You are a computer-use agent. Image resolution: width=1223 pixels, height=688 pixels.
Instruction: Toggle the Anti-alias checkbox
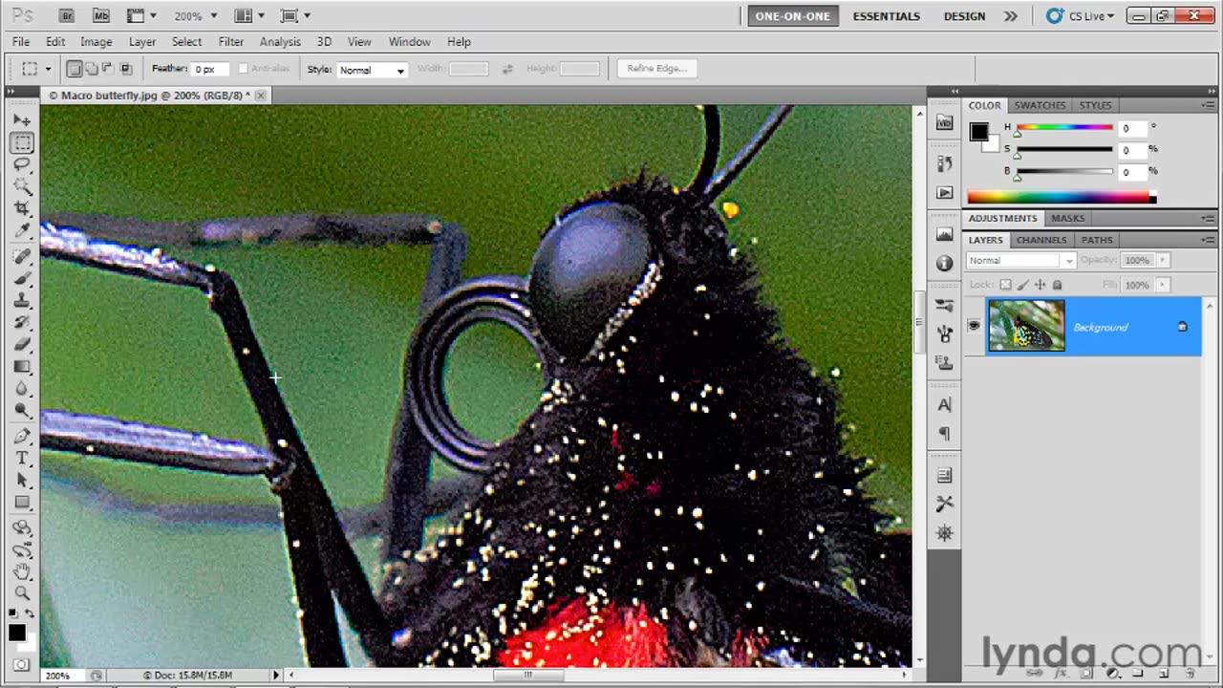coord(244,69)
